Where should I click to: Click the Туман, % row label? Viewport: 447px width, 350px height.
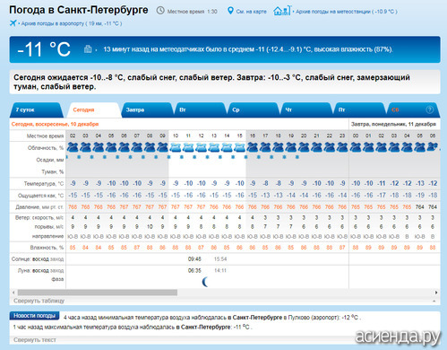pos(53,171)
